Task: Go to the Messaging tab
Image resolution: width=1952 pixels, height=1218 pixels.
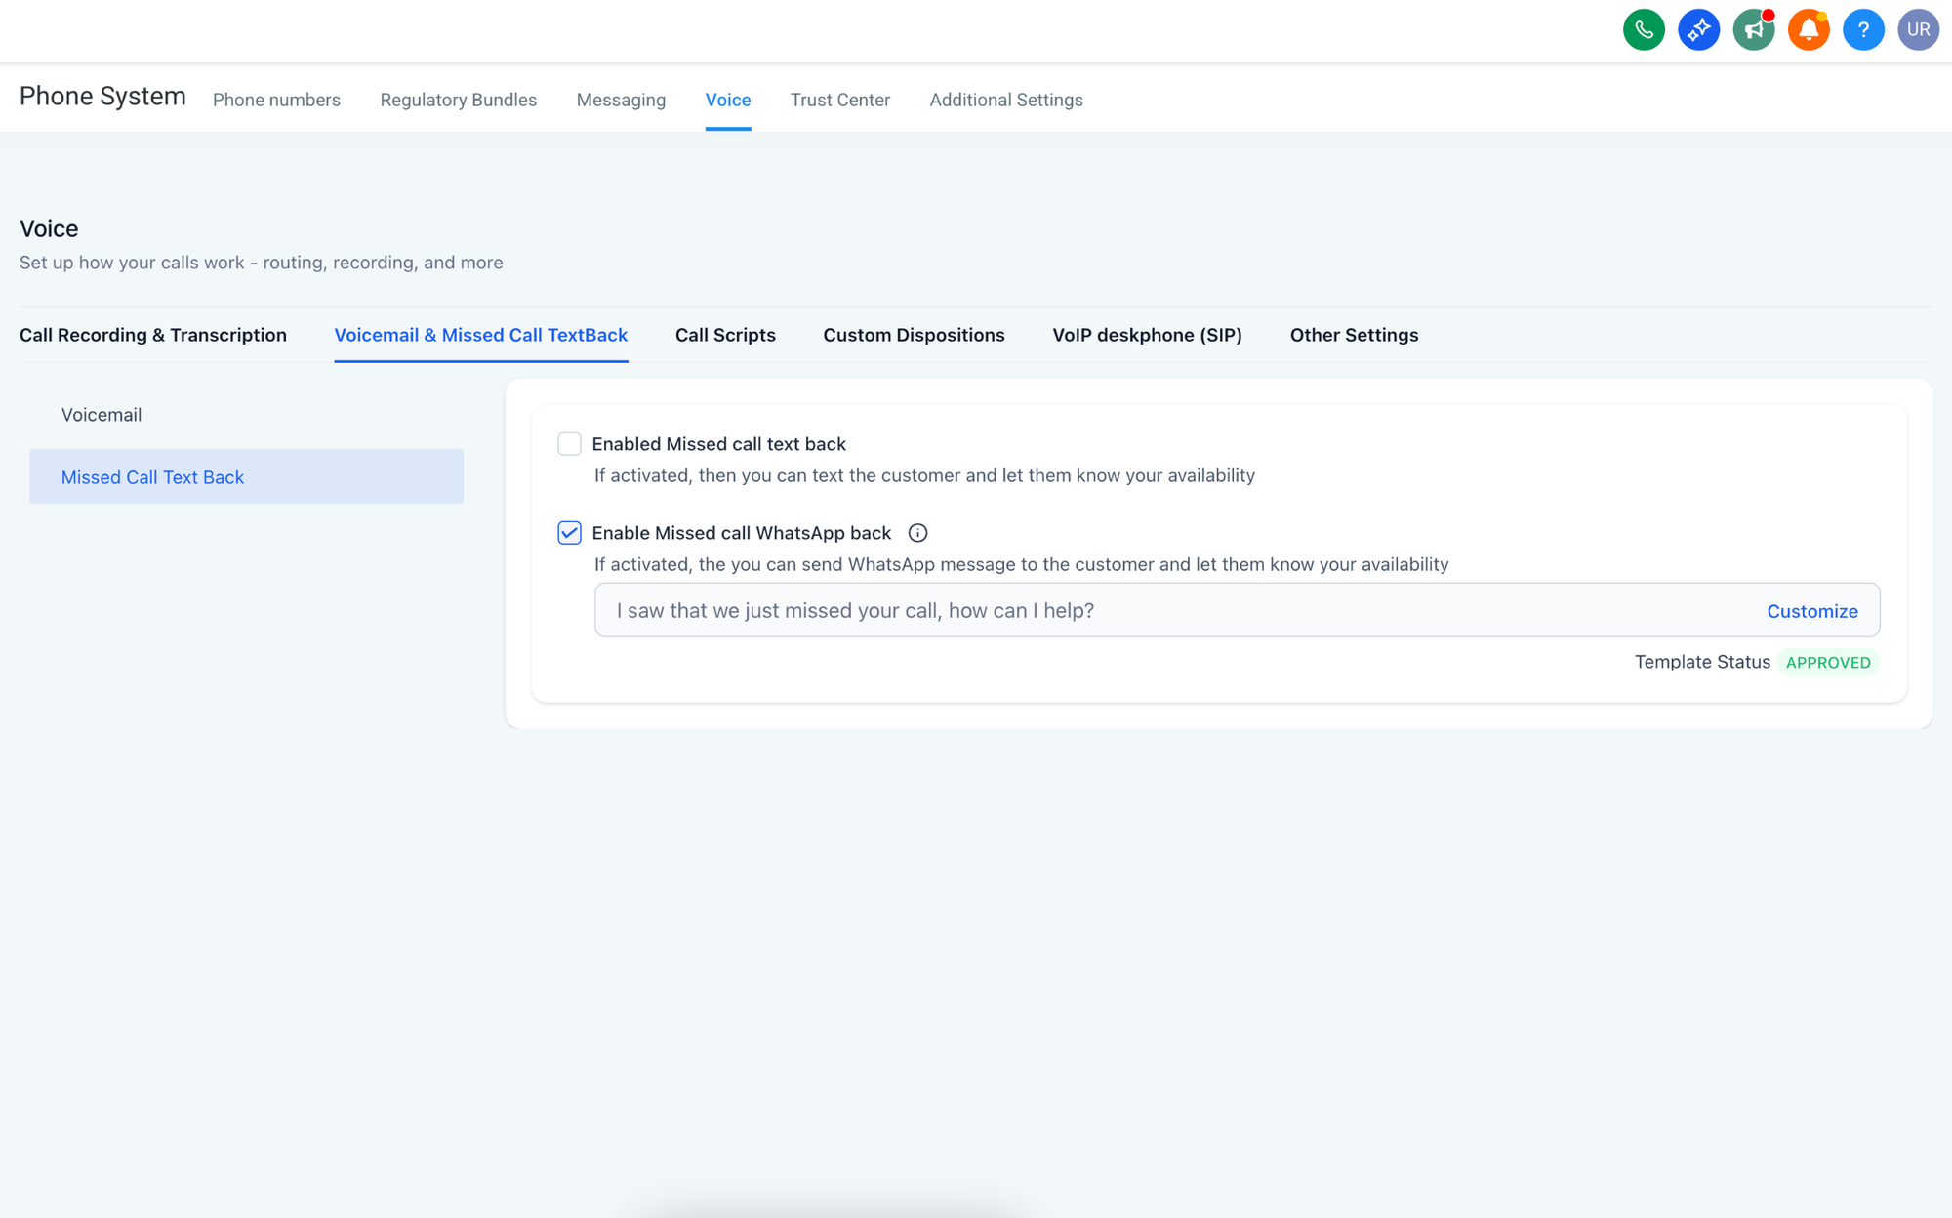Action: (x=621, y=100)
